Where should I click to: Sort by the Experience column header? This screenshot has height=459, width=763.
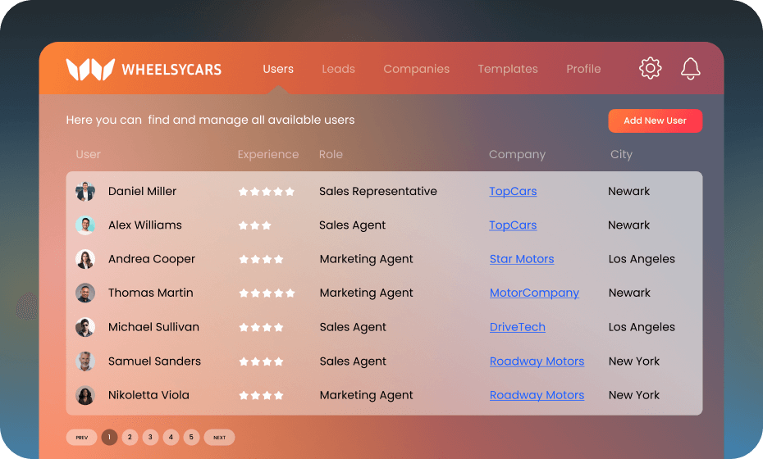(x=268, y=155)
